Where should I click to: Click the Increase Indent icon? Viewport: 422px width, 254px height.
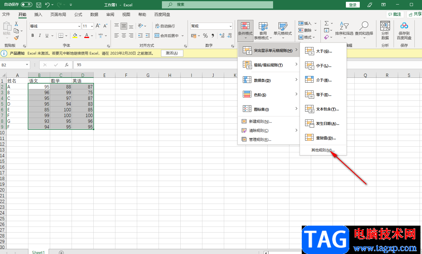point(148,36)
